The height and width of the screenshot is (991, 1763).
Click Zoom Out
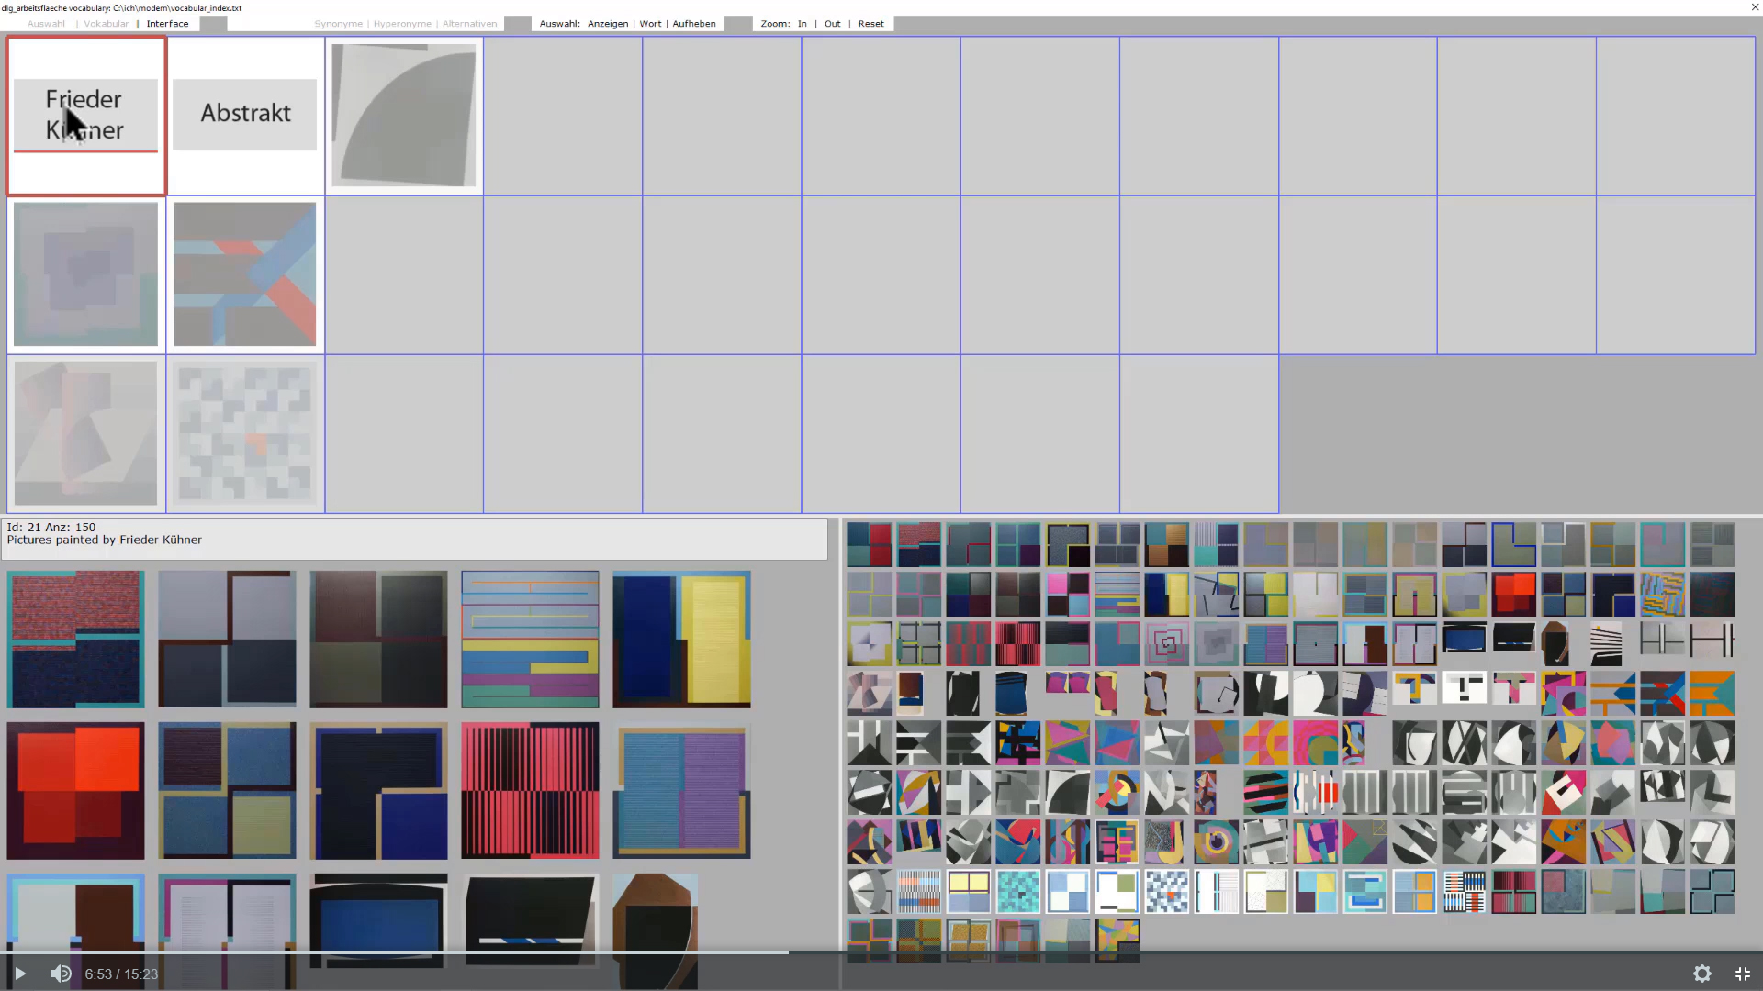point(832,24)
